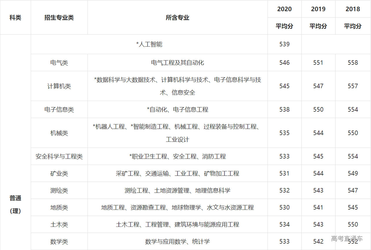Viewport: 371px width, 250px height.
Task: Select the 2018 year header cell
Action: 353,9
